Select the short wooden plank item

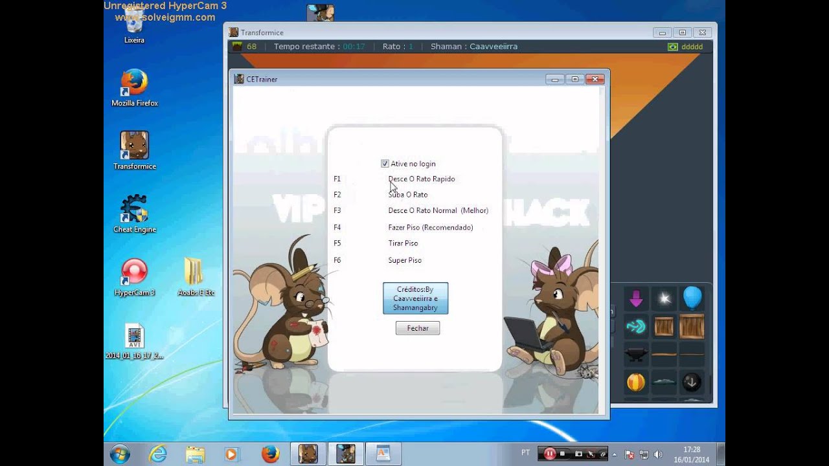pos(664,355)
